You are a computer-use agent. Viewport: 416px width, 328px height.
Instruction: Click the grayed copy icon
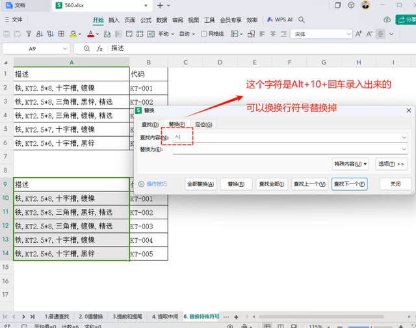click(x=18, y=34)
